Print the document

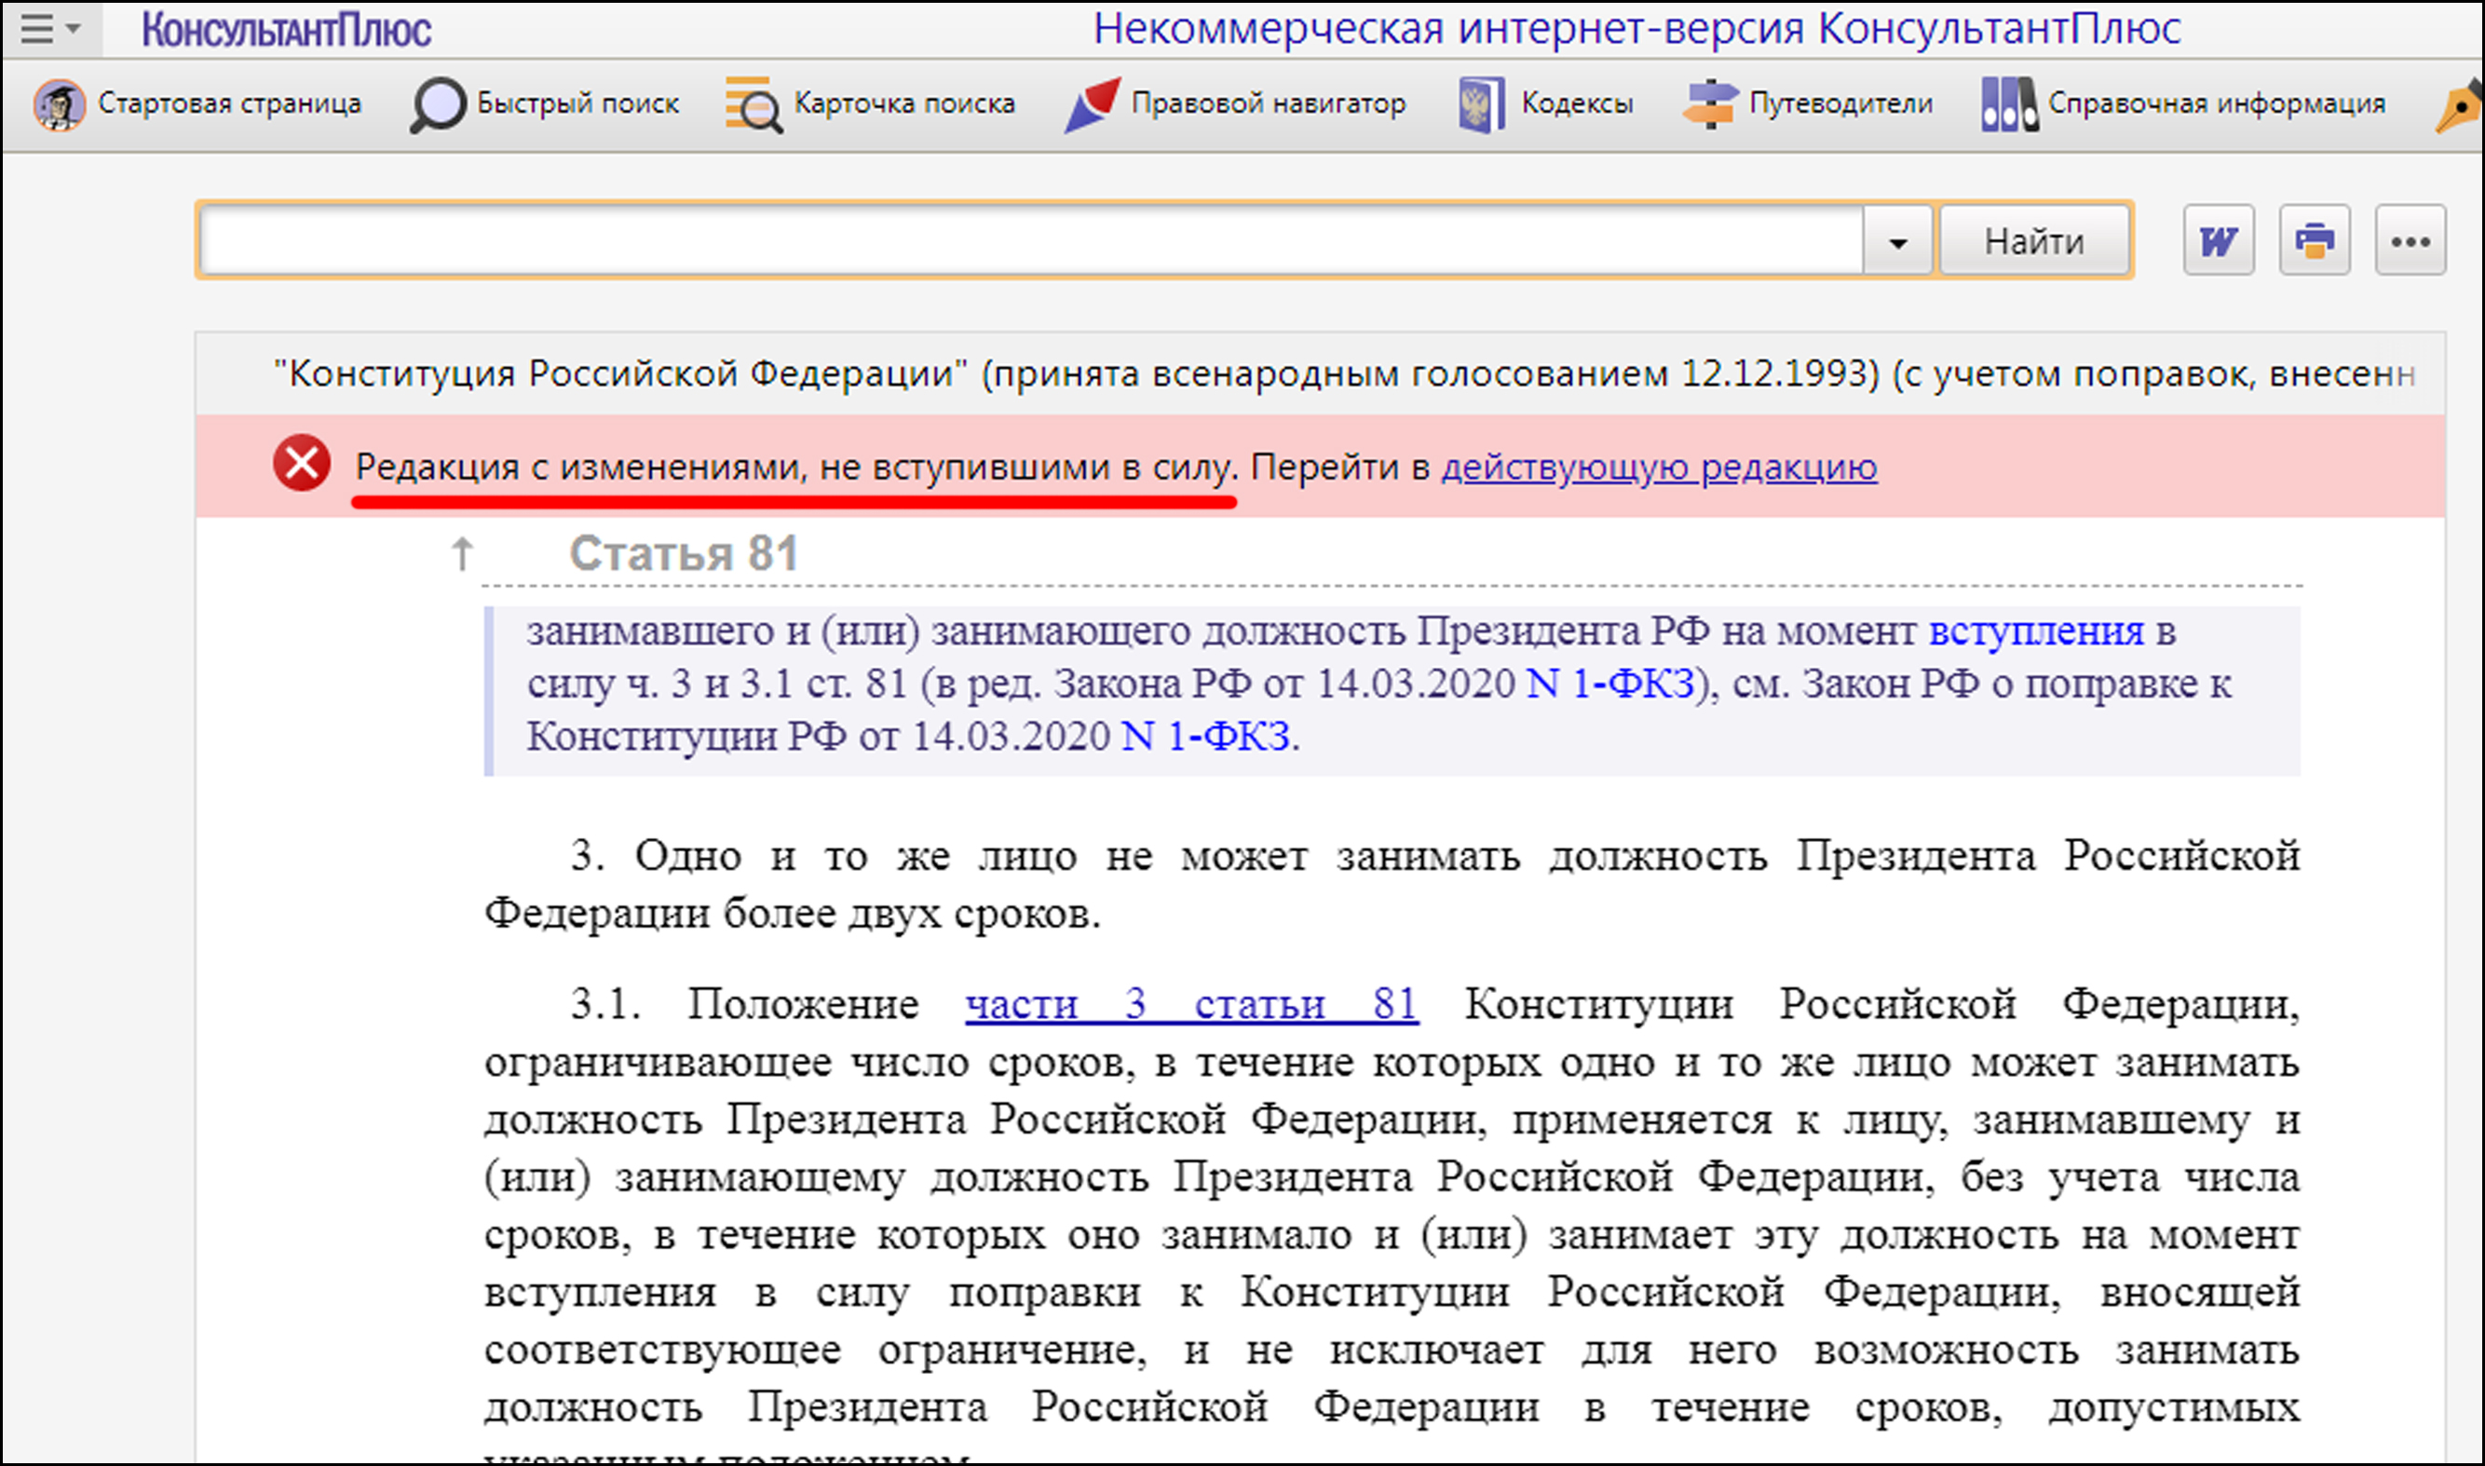(2315, 240)
